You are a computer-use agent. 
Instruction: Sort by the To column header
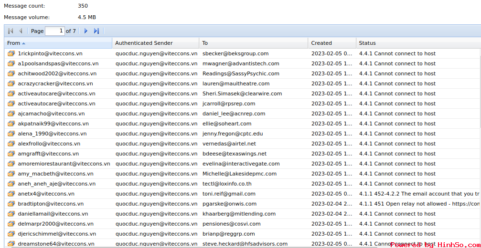pyautogui.click(x=254, y=43)
